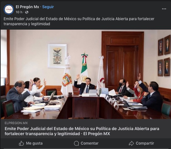Click the thumbs-up Me gusta icon
The width and height of the screenshot is (171, 149).
point(21,143)
